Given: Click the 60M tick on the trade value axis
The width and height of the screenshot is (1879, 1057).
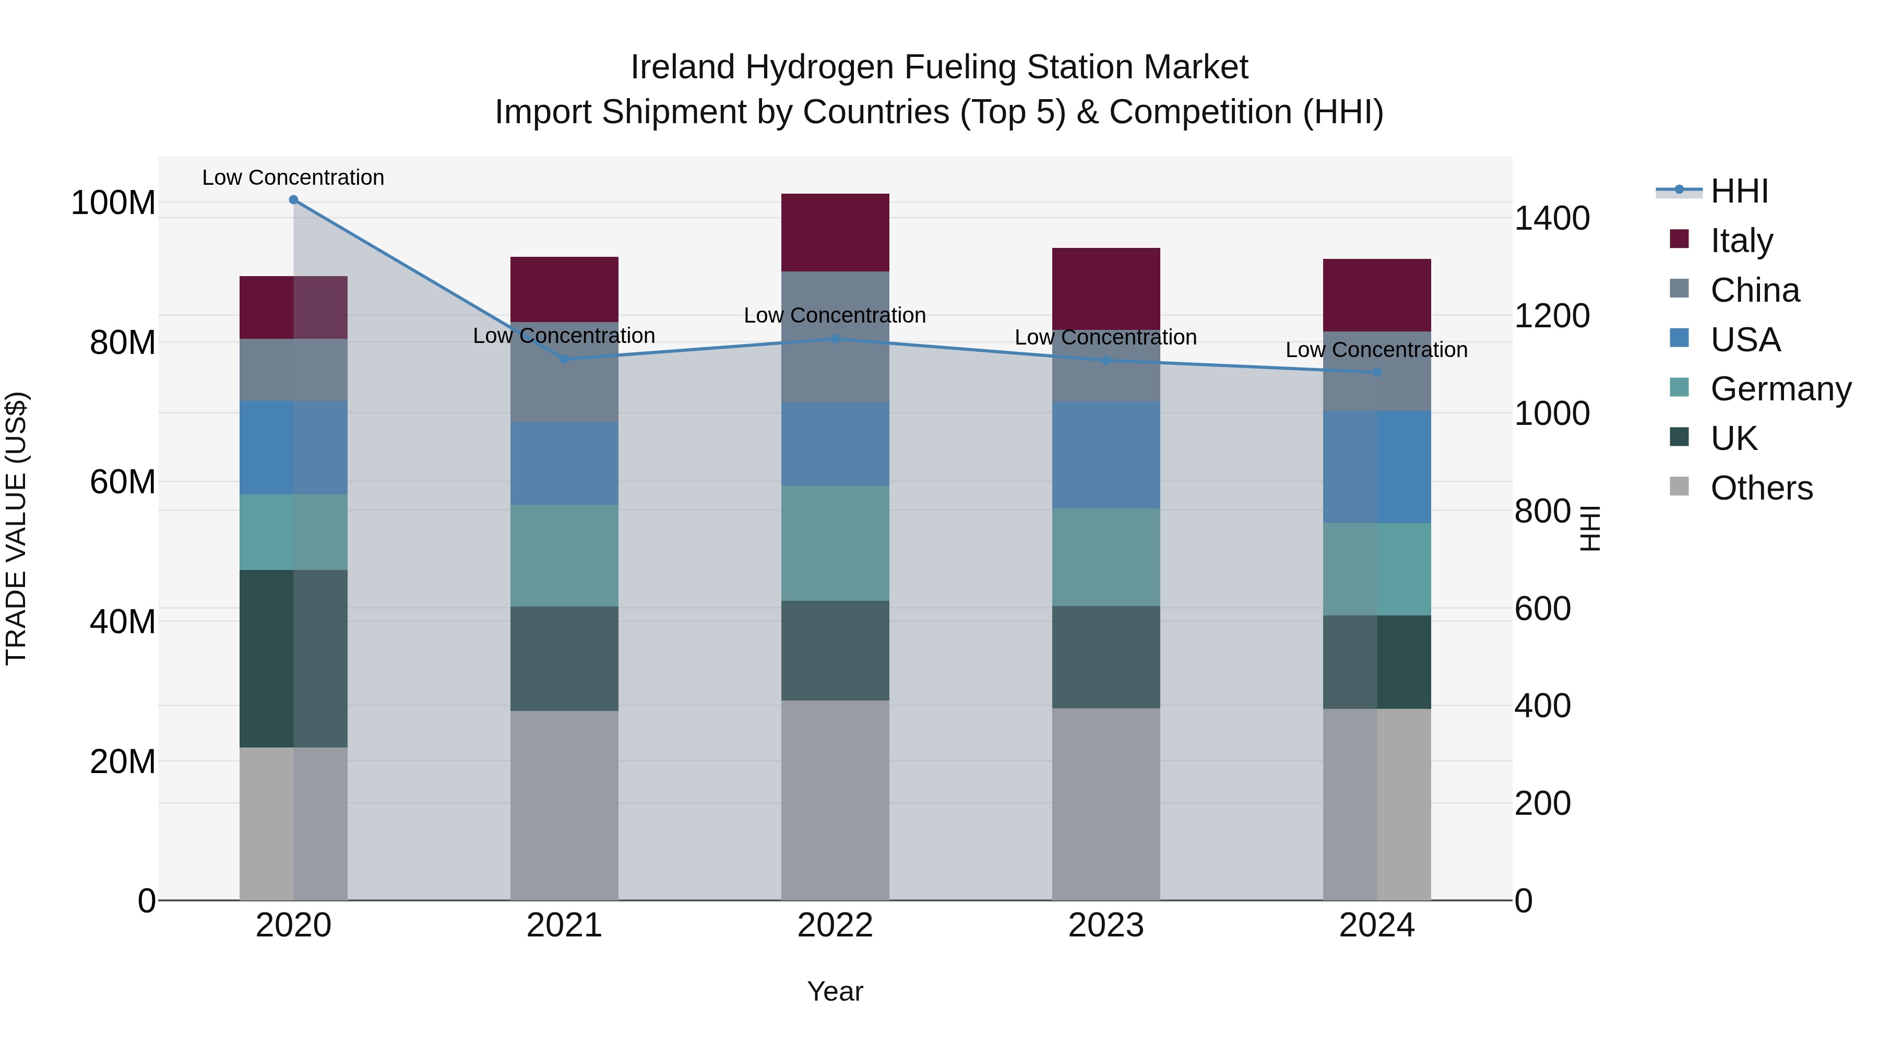Looking at the screenshot, I should 123,482.
